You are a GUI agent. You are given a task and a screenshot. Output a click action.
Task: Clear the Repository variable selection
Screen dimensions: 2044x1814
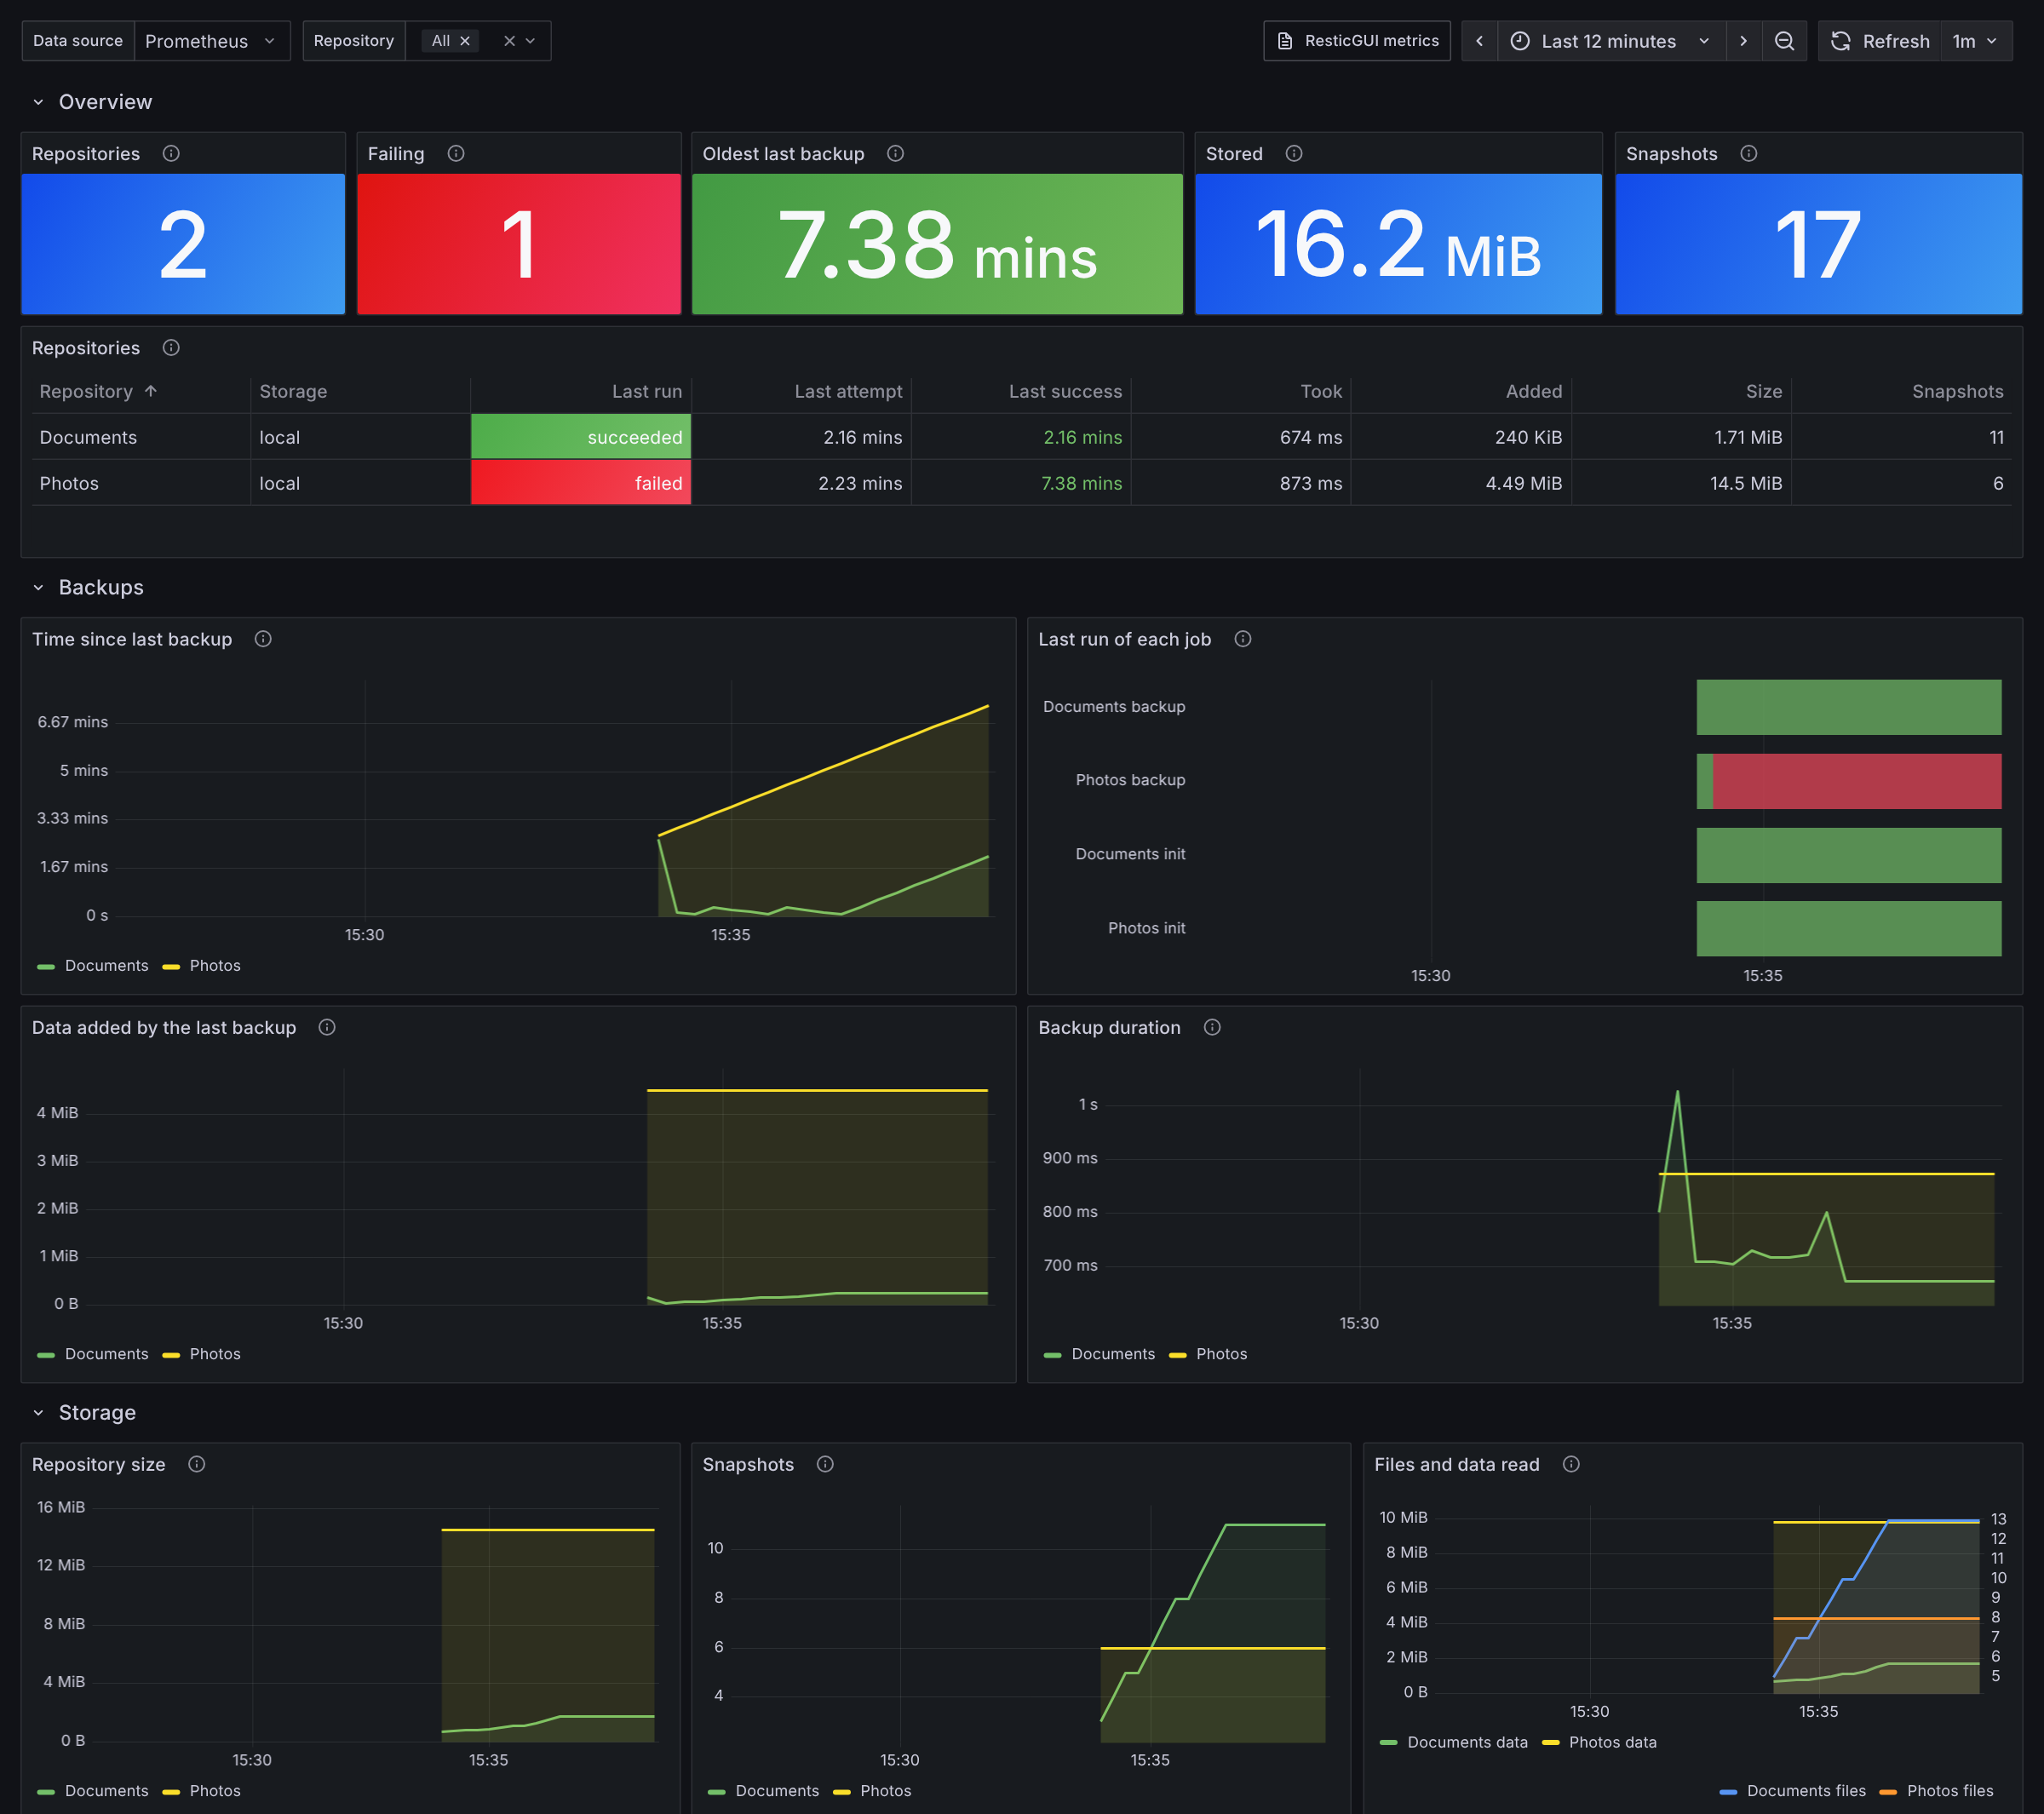coord(509,41)
